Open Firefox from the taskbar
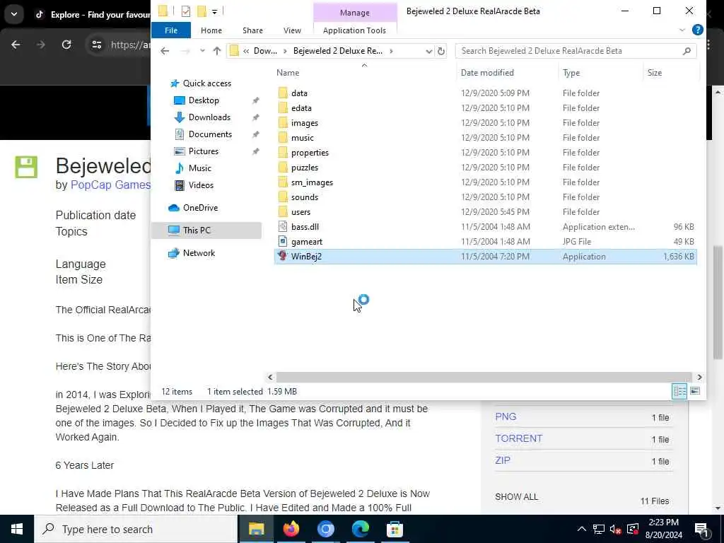The width and height of the screenshot is (724, 543). [x=291, y=529]
